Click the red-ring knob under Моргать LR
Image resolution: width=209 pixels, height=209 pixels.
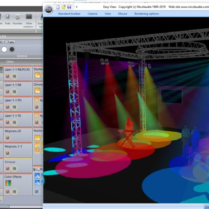(7, 138)
